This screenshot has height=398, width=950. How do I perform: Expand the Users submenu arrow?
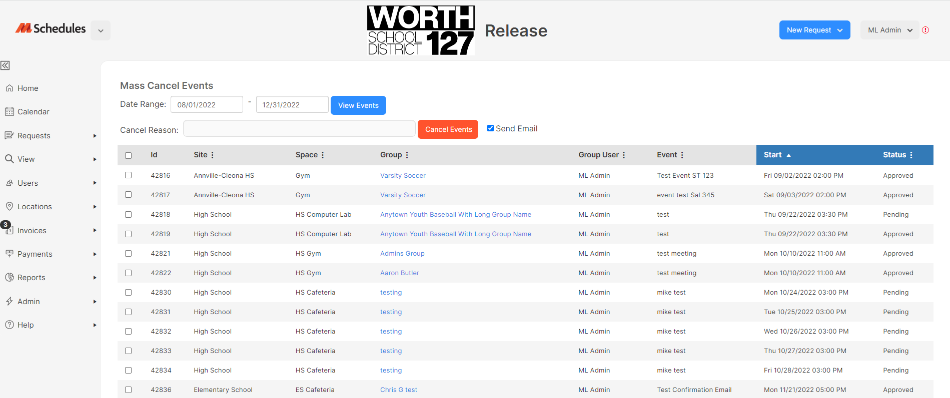pos(95,183)
